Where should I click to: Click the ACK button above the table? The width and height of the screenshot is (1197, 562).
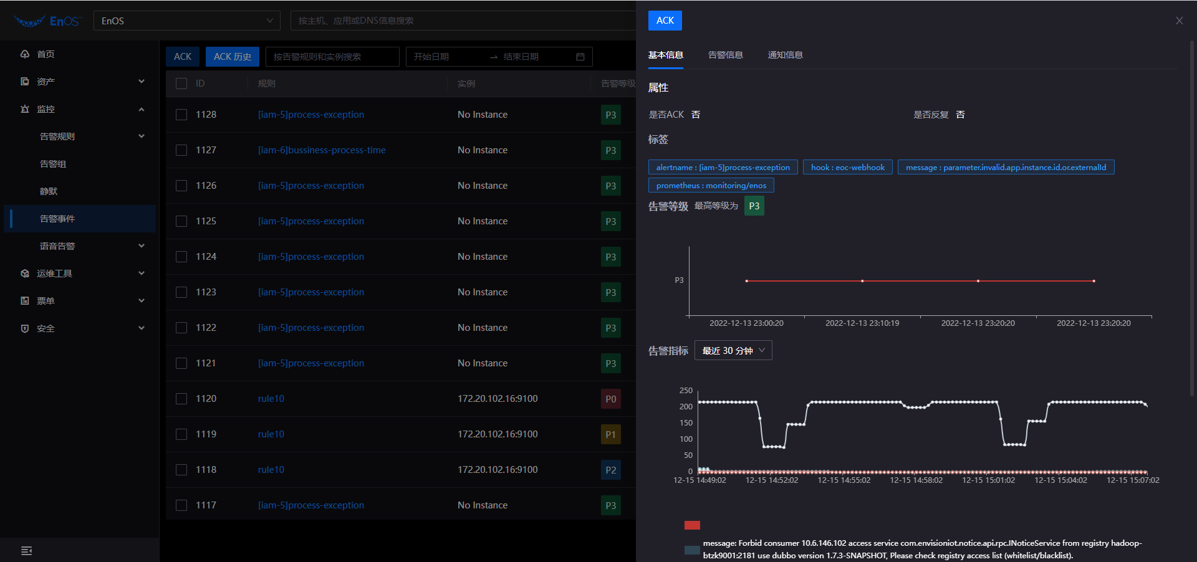coord(183,57)
